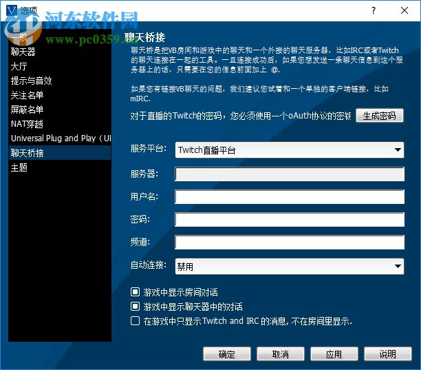Focus the 用户名 text field

290,196
